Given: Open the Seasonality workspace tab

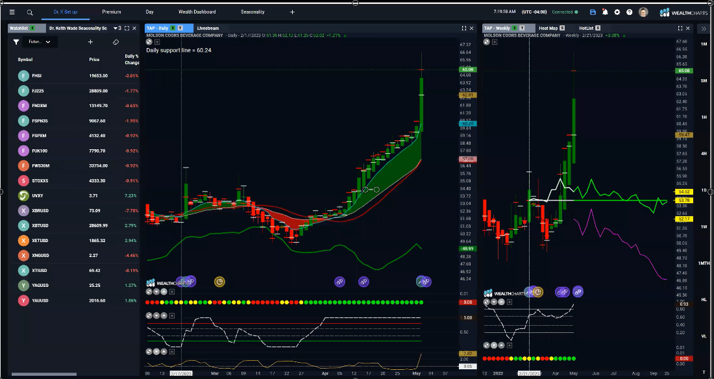Looking at the screenshot, I should point(252,12).
